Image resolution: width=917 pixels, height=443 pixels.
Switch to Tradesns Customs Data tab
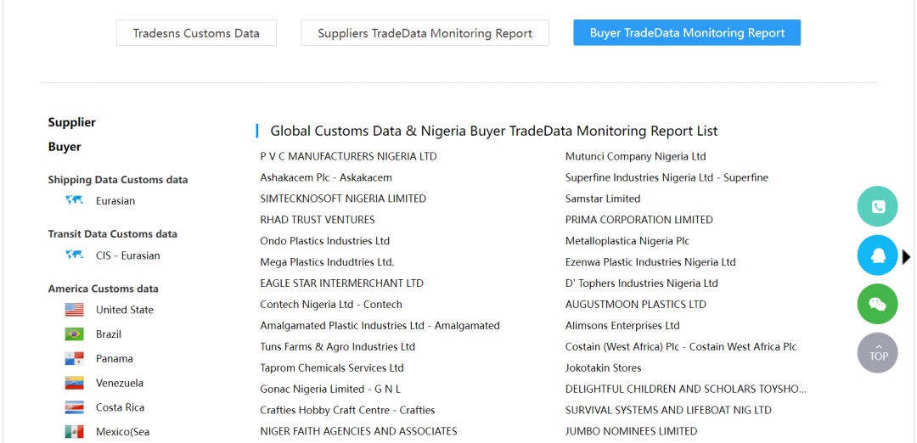[x=196, y=33]
